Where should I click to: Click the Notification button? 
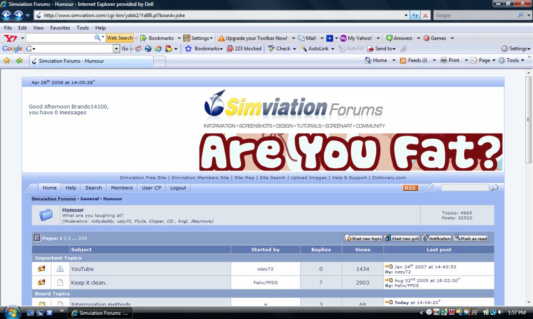pos(437,238)
